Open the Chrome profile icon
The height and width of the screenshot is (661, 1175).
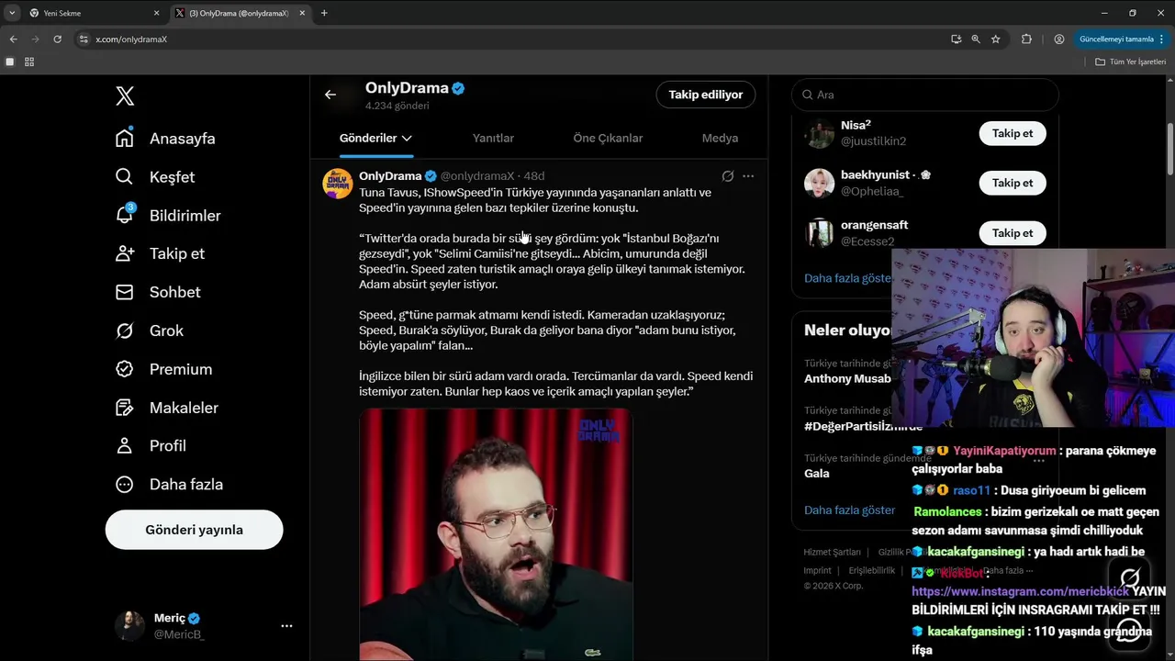click(x=1059, y=39)
